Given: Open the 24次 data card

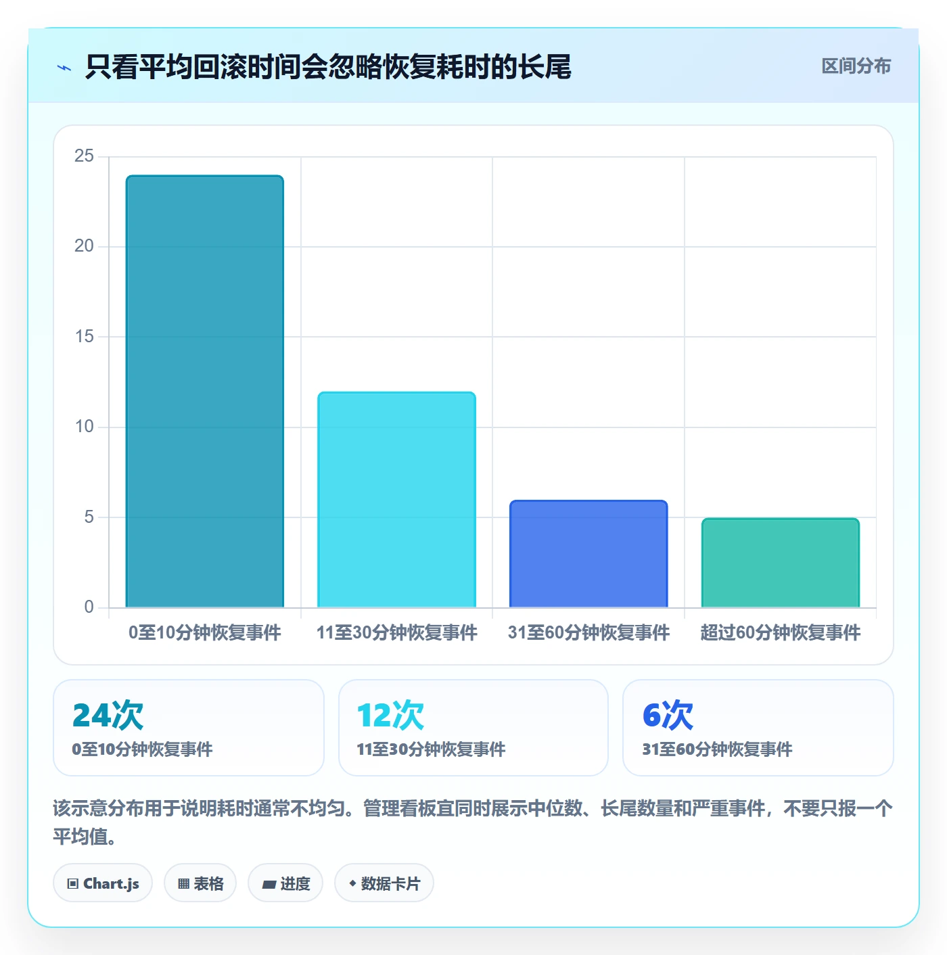Looking at the screenshot, I should pyautogui.click(x=189, y=728).
